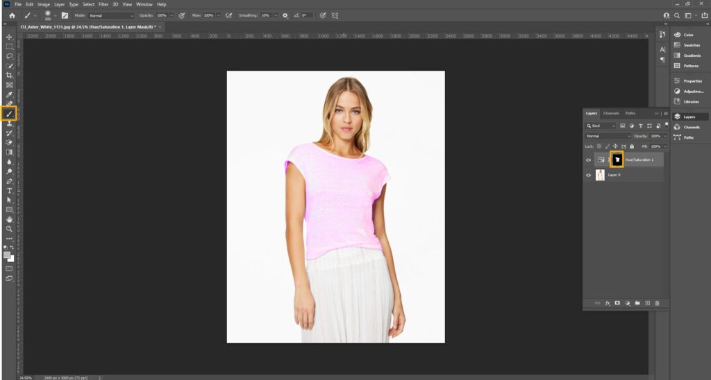Open the Filter menu
The image size is (711, 380).
[x=103, y=4]
